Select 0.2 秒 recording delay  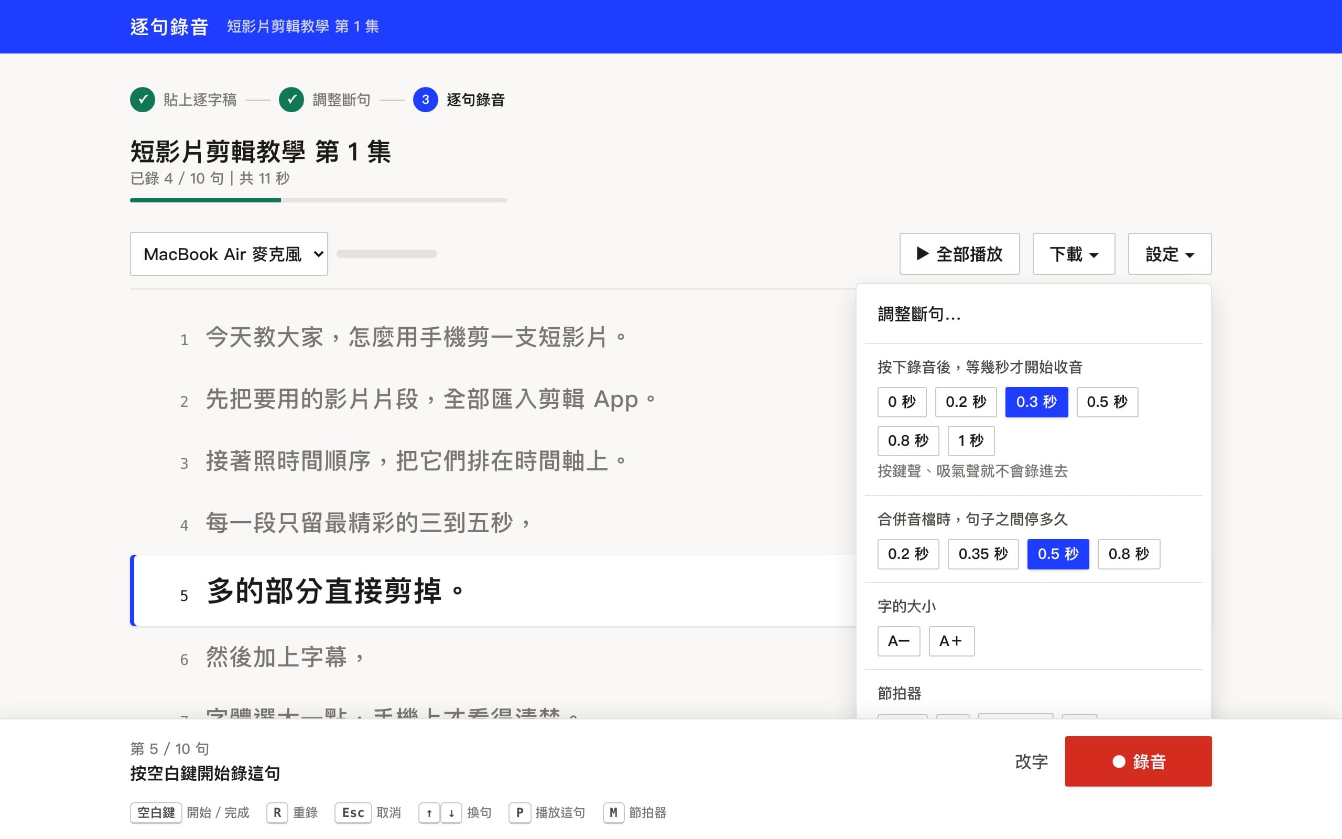pos(966,402)
